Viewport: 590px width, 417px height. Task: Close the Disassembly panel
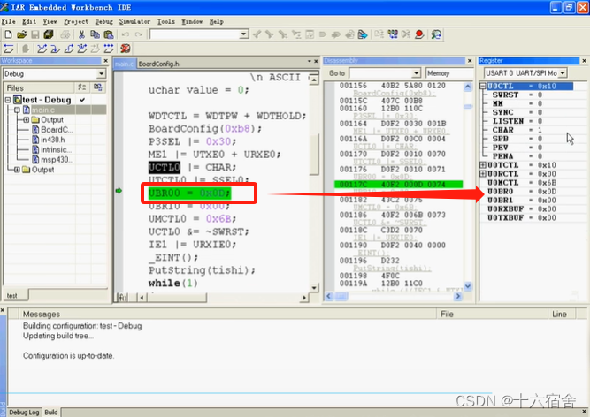coord(470,61)
